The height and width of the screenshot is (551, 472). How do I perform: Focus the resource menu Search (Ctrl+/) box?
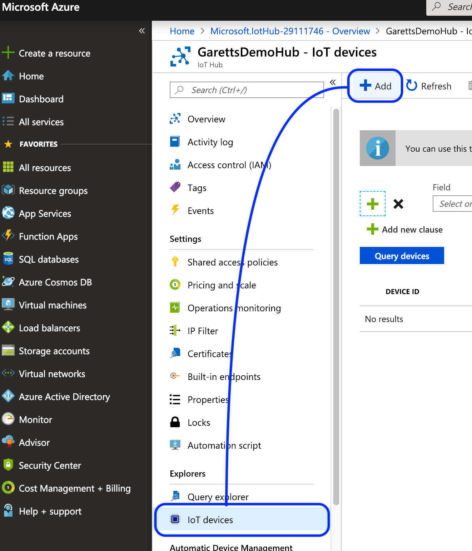pos(247,90)
